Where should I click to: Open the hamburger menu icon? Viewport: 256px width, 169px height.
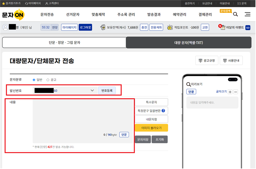[248, 14]
